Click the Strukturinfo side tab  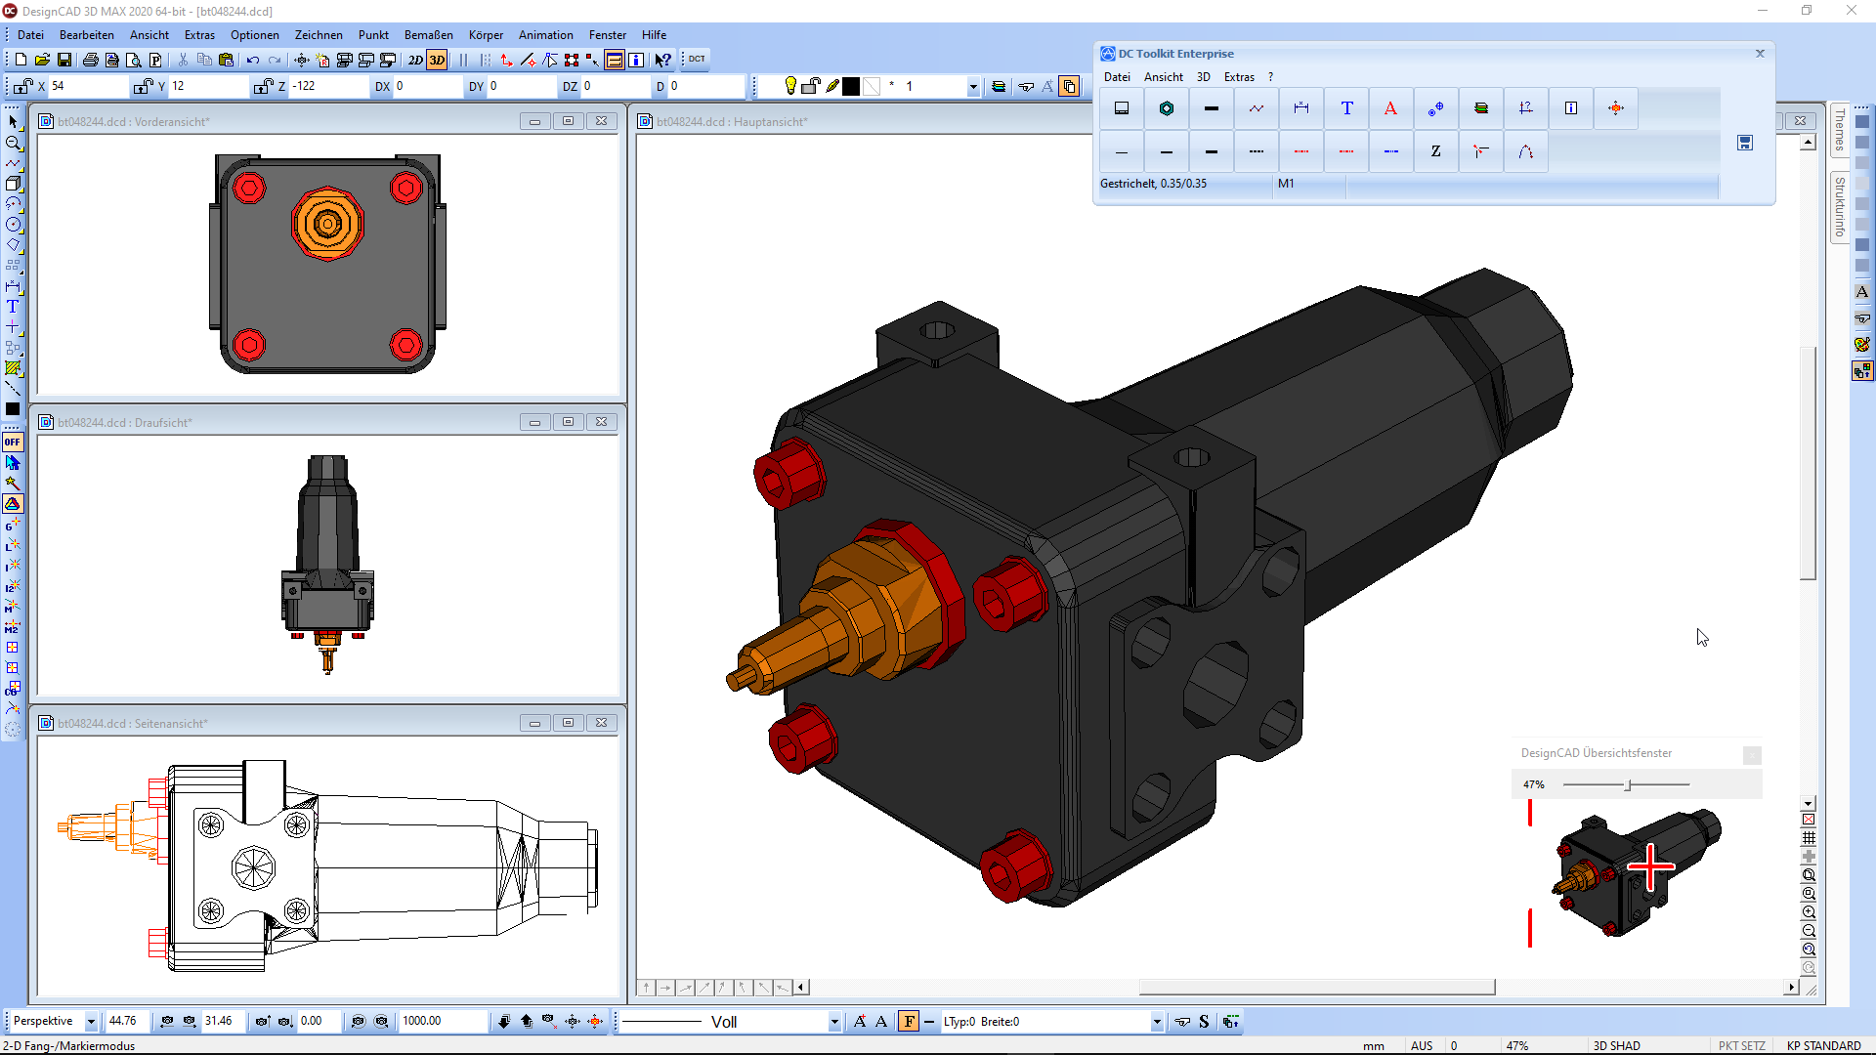1840,207
